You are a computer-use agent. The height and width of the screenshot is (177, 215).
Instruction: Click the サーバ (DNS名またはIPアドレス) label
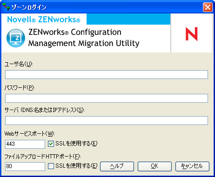point(45,110)
